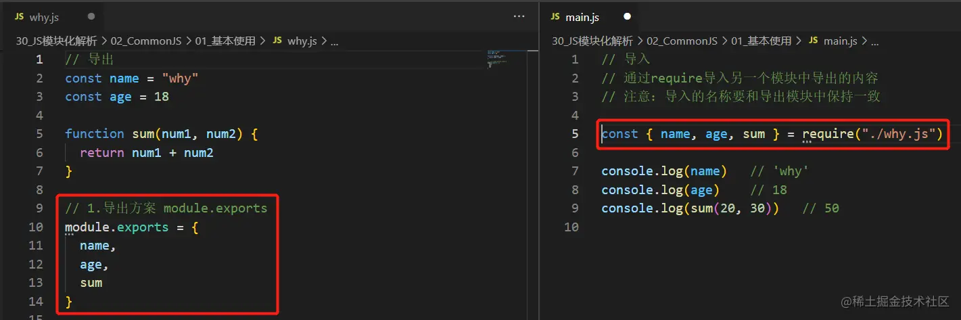Viewport: 961px width, 320px height.
Task: Click the unsaved dot on why.js tab
Action: (91, 17)
